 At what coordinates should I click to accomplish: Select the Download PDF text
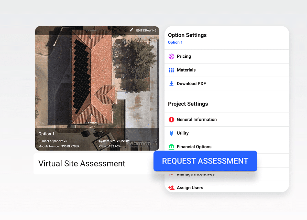tap(191, 83)
